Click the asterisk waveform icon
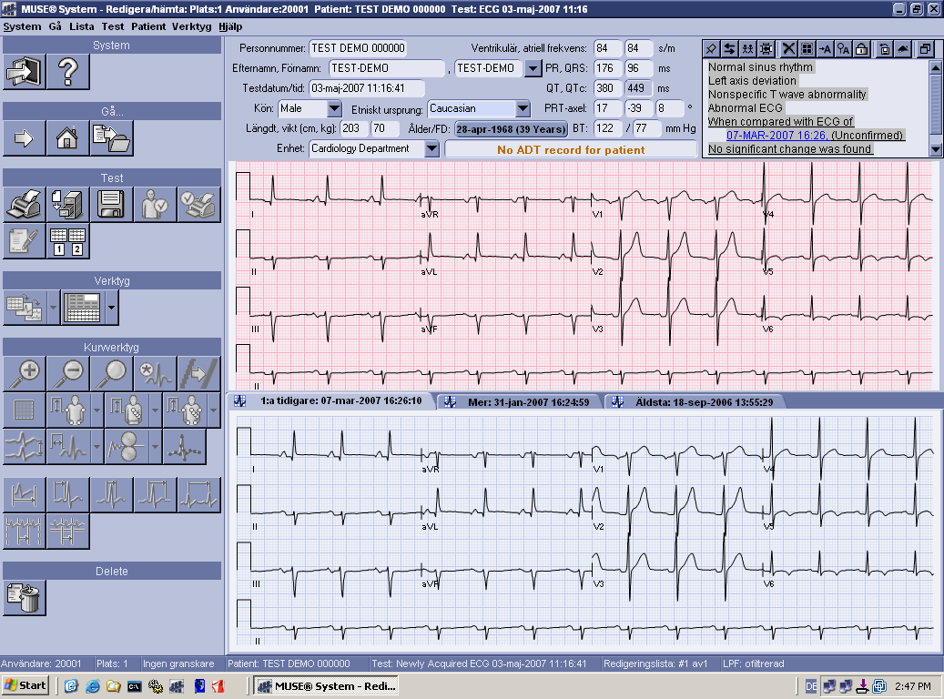Viewport: 944px width, 699px height. (155, 373)
